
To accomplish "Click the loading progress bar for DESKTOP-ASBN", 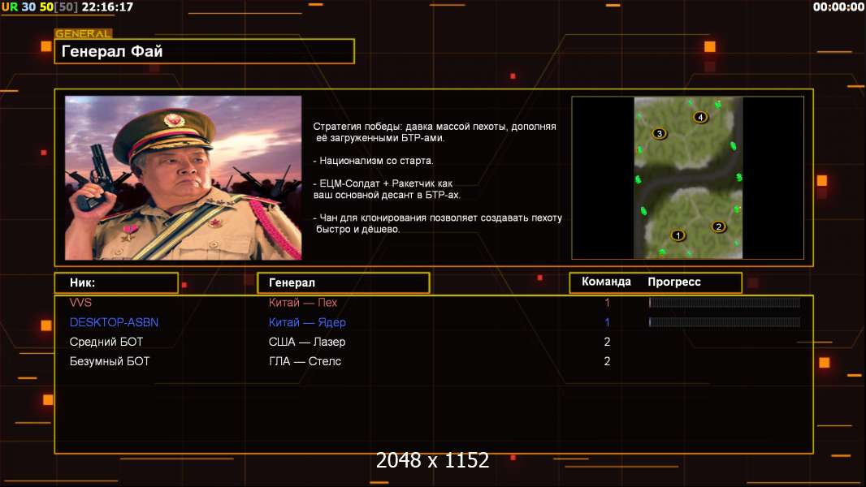I will (x=725, y=322).
